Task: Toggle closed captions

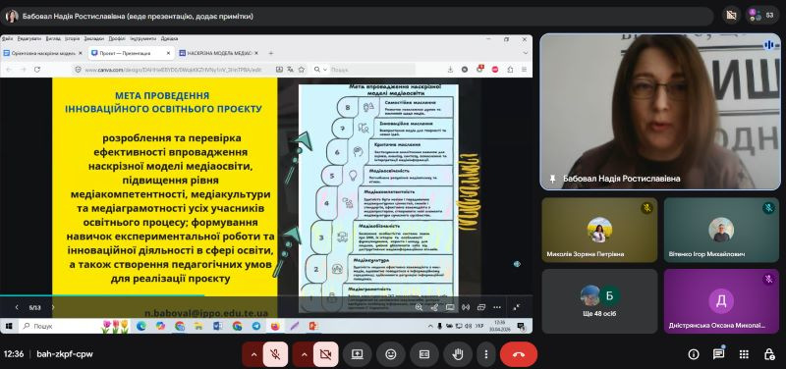Action: click(424, 354)
